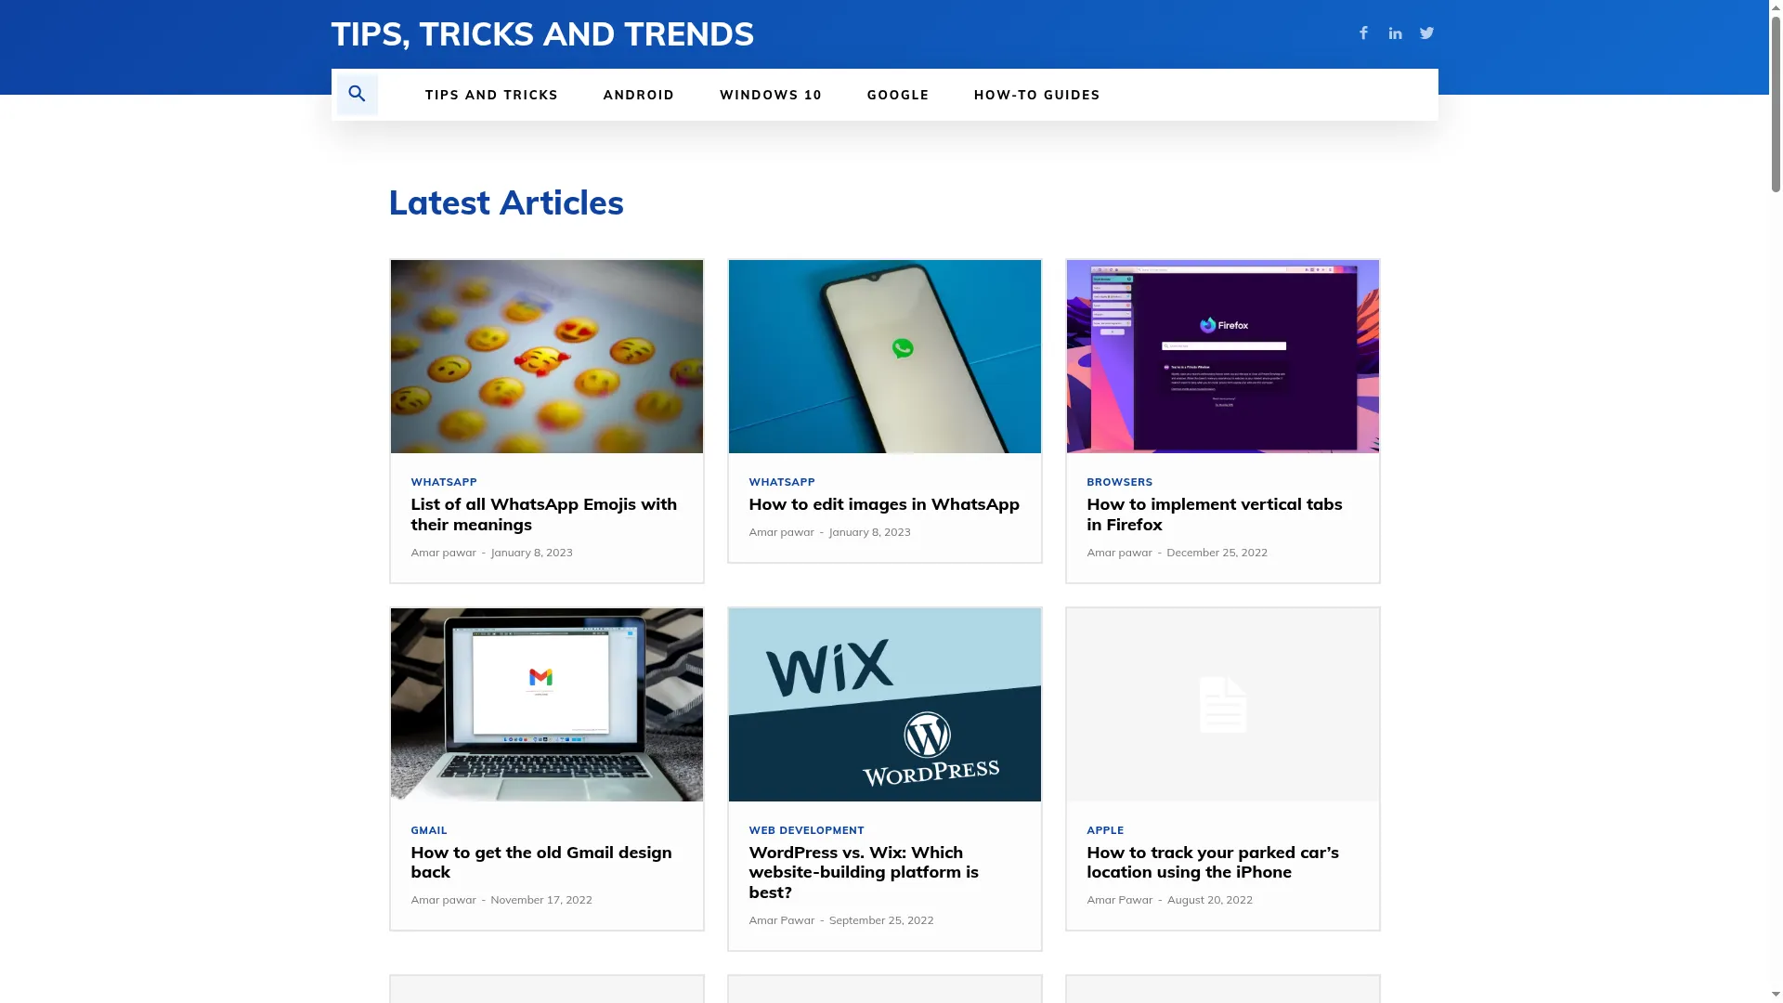Click date September 25, 2022
1783x1003 pixels.
[x=881, y=920]
